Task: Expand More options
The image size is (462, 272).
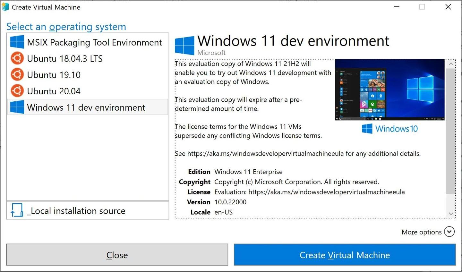Action: click(x=421, y=232)
